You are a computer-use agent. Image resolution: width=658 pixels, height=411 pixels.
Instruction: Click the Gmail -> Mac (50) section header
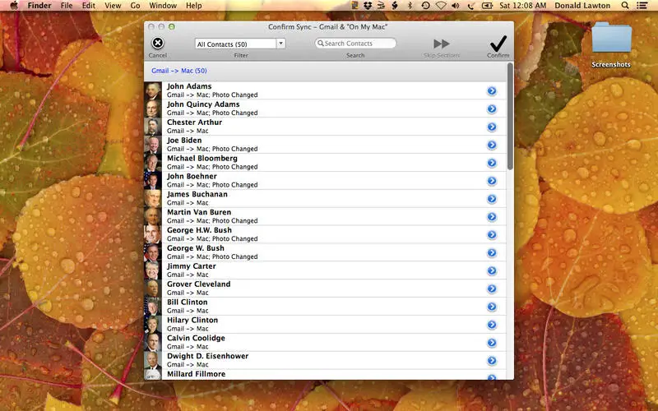pyautogui.click(x=179, y=71)
